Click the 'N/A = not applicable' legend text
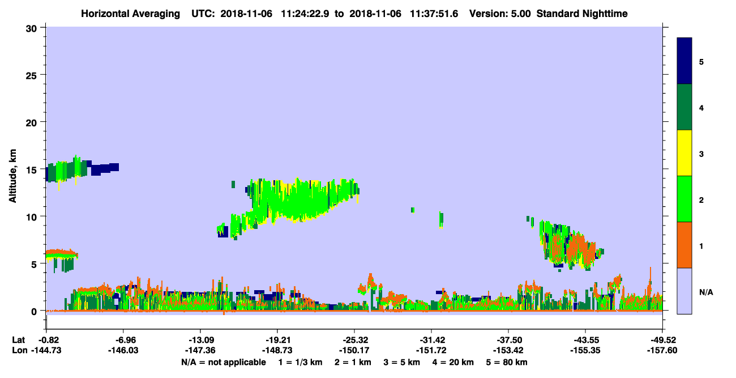The height and width of the screenshot is (378, 736). (x=224, y=362)
